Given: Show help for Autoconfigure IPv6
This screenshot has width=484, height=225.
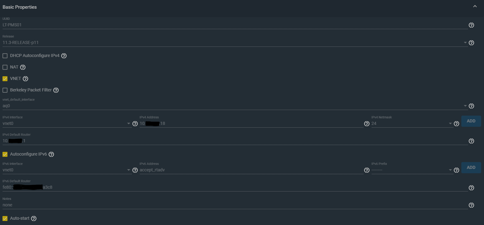Looking at the screenshot, I should (51, 154).
